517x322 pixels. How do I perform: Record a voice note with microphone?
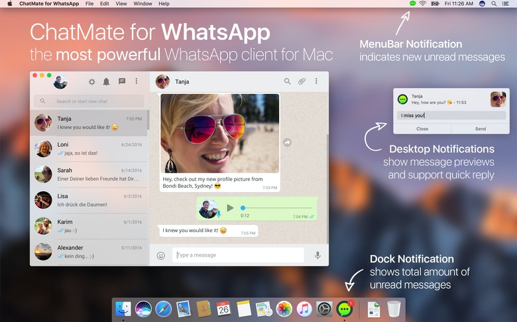(317, 255)
